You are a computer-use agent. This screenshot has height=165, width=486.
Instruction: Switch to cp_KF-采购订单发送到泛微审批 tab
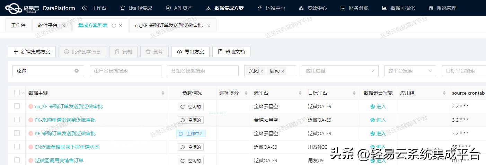pos(169,25)
